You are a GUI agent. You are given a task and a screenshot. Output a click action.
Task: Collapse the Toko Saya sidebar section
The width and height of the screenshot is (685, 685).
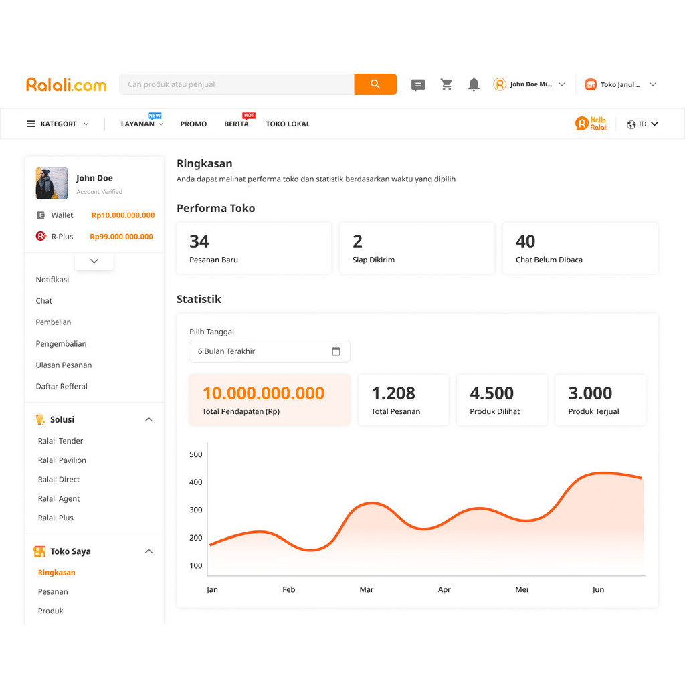pyautogui.click(x=149, y=551)
